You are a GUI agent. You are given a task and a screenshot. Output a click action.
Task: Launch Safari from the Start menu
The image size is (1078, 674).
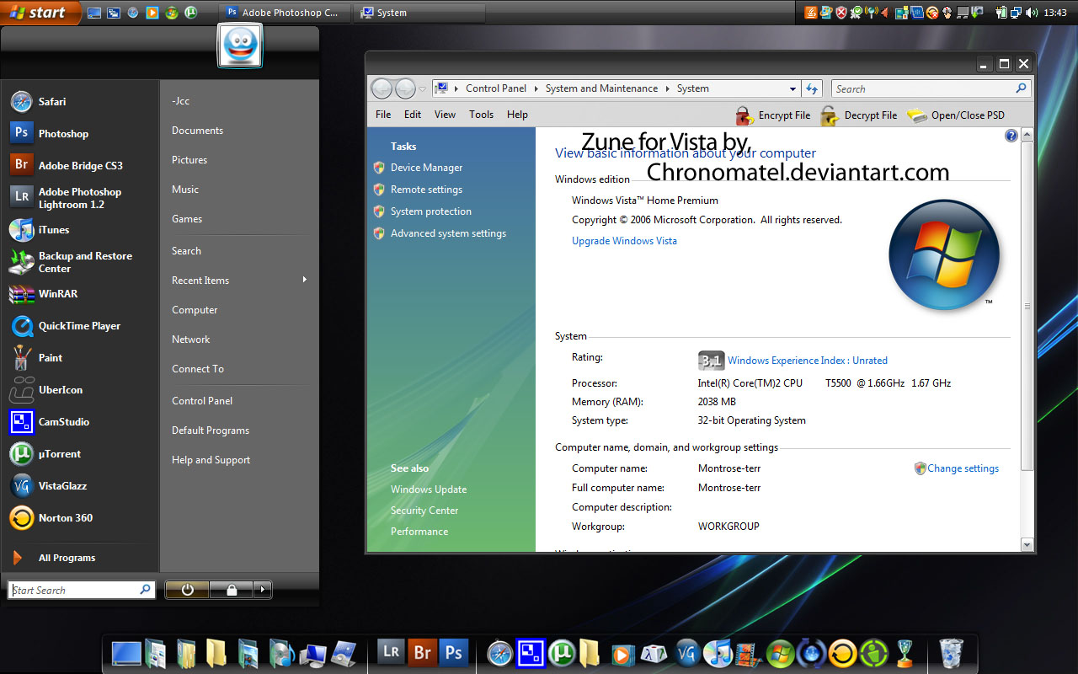(80, 101)
